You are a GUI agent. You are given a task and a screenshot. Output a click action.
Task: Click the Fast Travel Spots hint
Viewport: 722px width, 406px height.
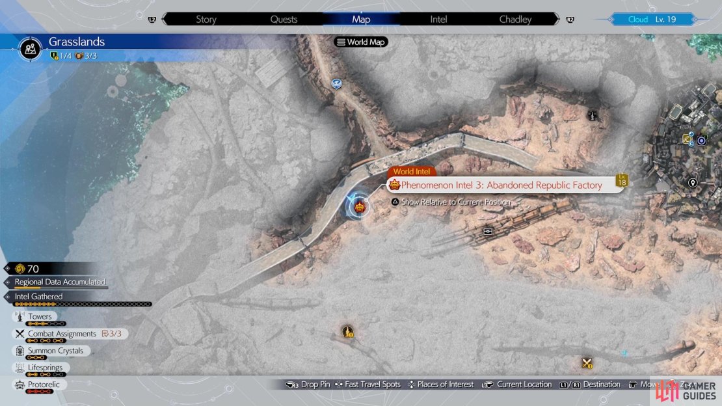pos(368,385)
